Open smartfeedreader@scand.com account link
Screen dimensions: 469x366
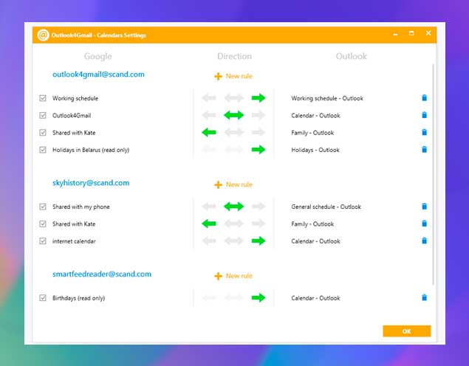coord(102,274)
